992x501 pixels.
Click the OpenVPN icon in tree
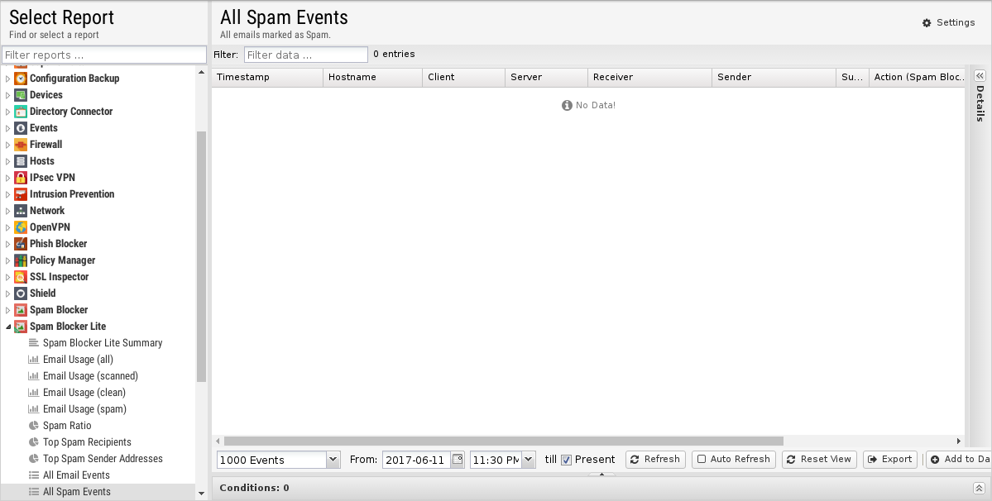[x=21, y=227]
